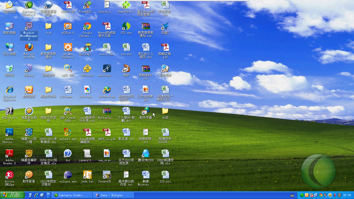Open the movie.xls spreadsheet

tap(107, 47)
